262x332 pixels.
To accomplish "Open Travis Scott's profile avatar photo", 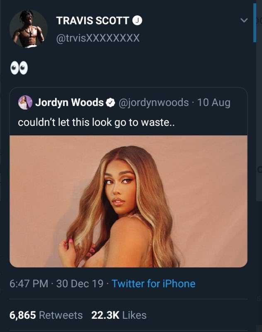I will point(28,29).
